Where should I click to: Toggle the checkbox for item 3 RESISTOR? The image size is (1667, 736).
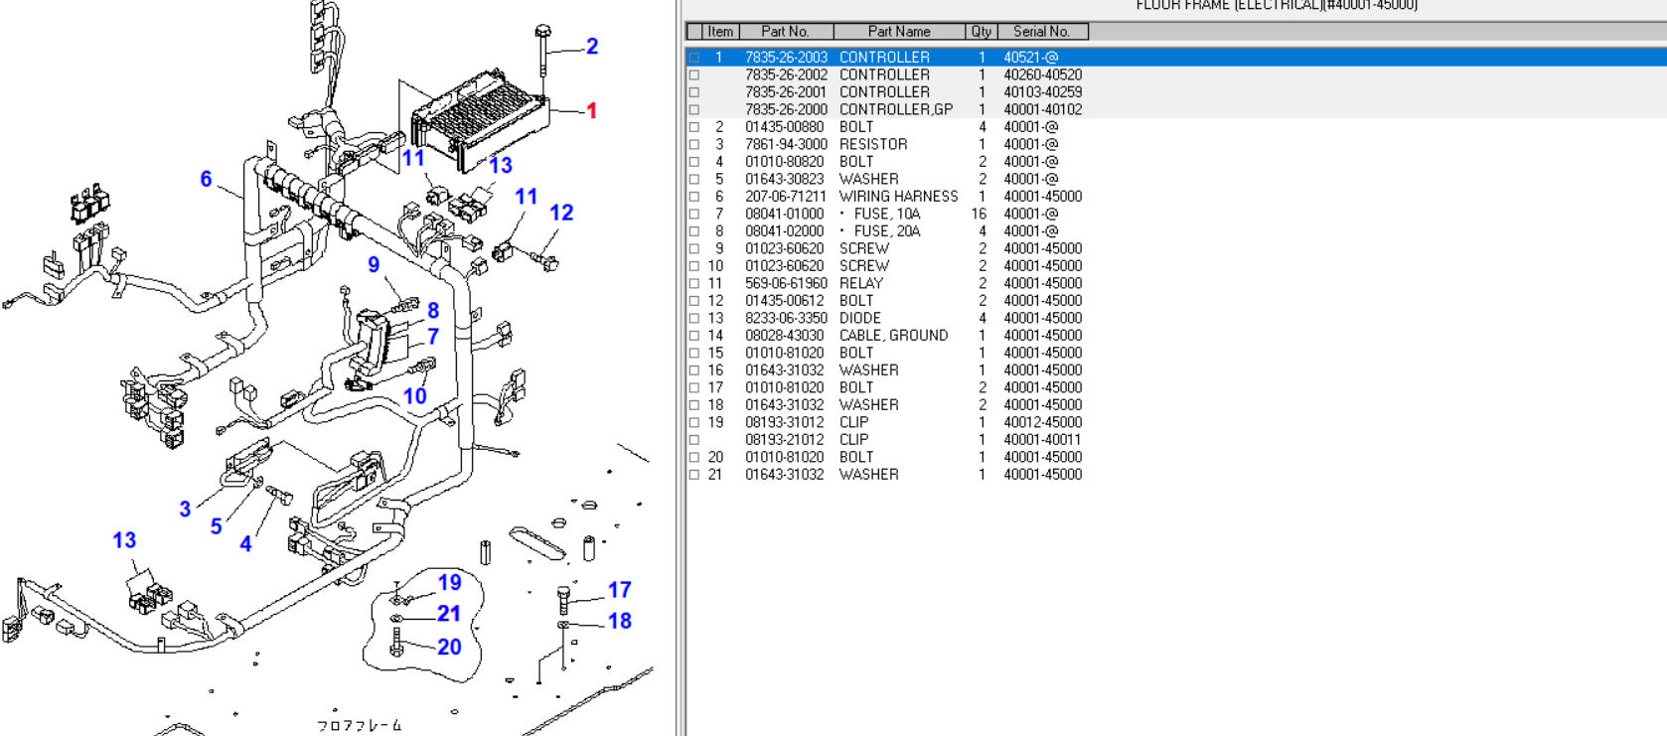[694, 145]
